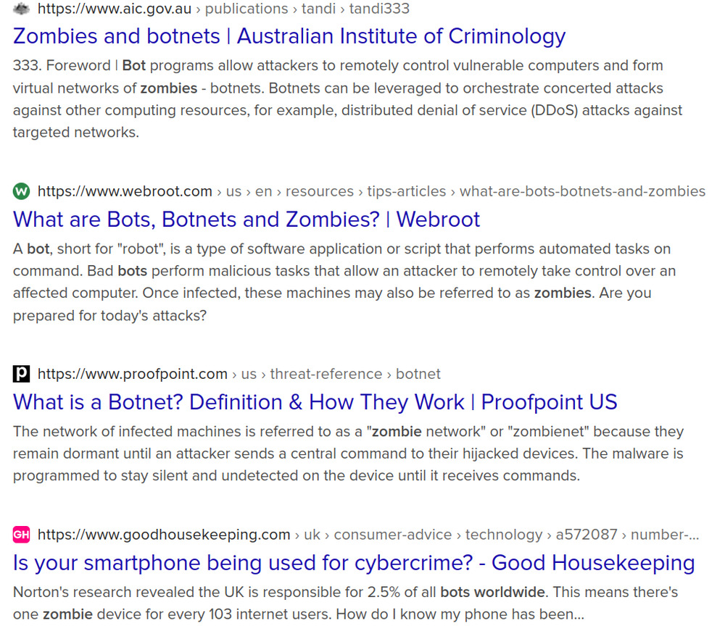Open "What is a Botnet?" Proofpoint result
Viewport: 725px width, 639px height.
[315, 401]
